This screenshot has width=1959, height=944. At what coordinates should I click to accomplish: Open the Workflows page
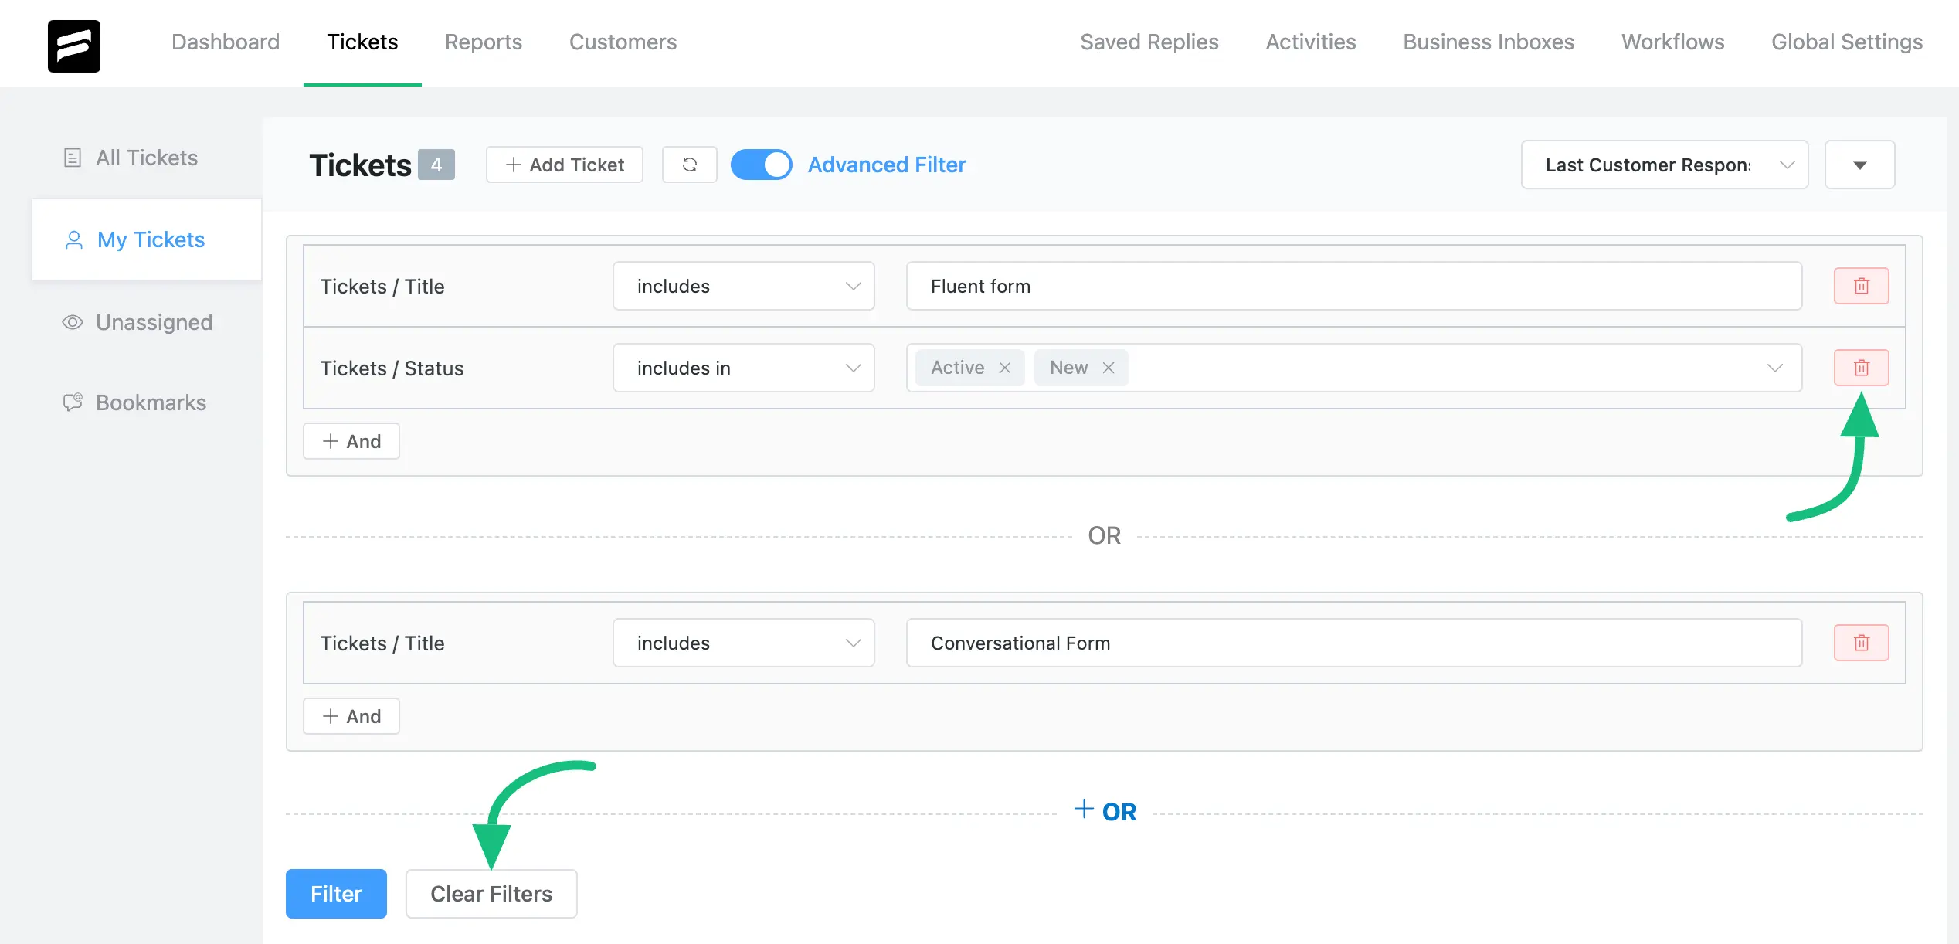click(1673, 42)
